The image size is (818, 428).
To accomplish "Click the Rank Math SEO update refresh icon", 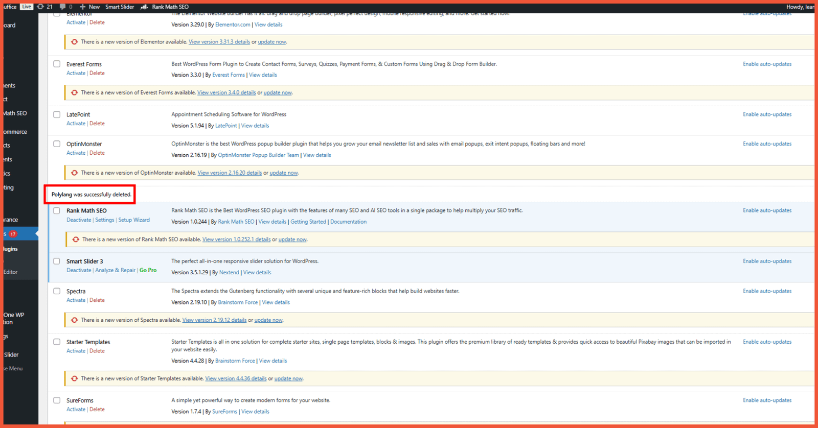I will 76,239.
